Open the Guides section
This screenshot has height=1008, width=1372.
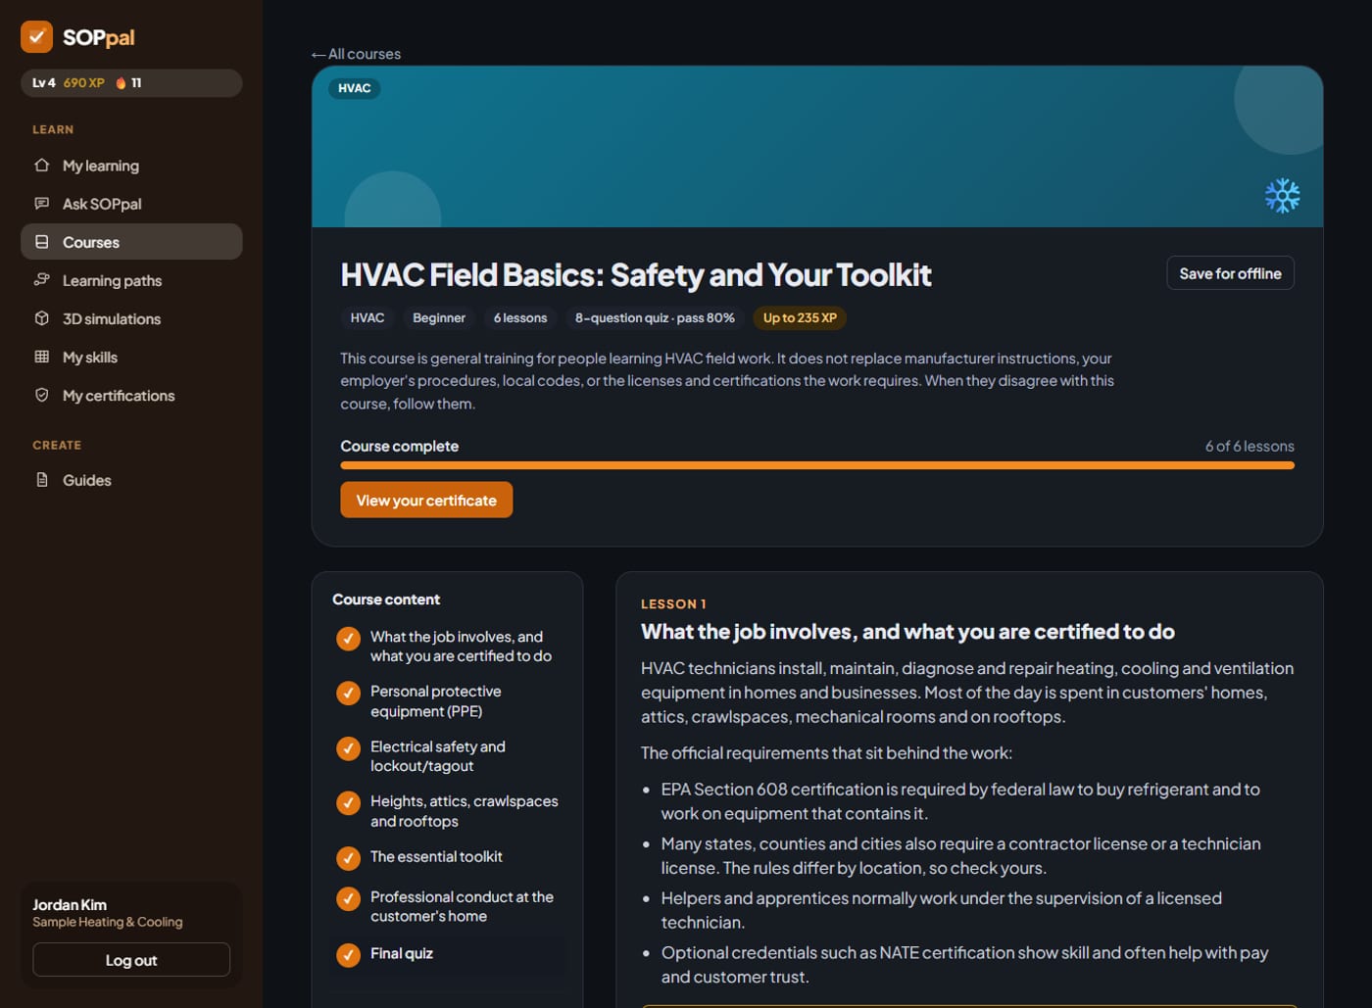(131, 480)
